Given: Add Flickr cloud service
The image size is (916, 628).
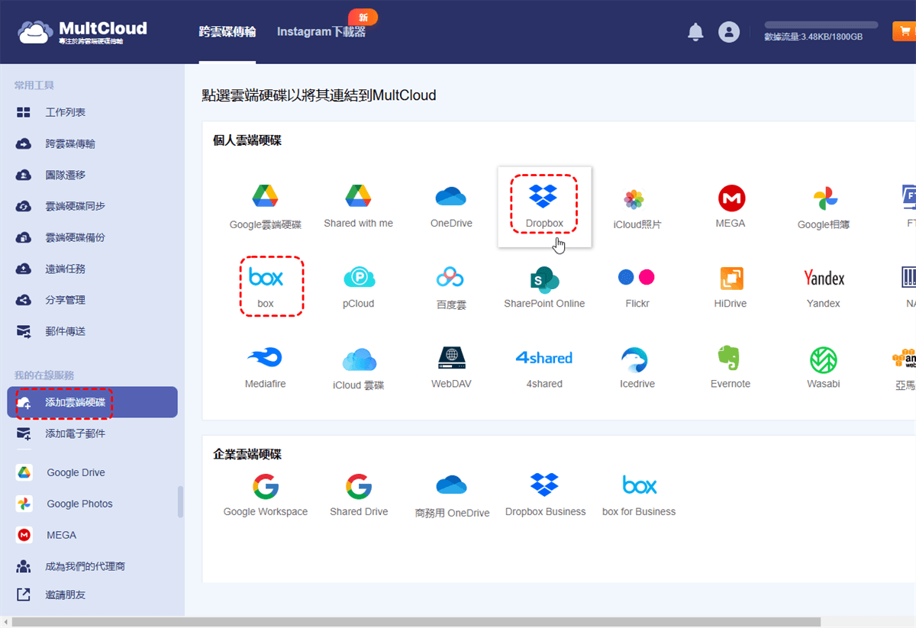Looking at the screenshot, I should click(x=637, y=287).
